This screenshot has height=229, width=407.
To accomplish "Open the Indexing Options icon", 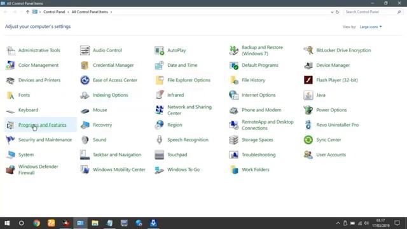I will [85, 95].
